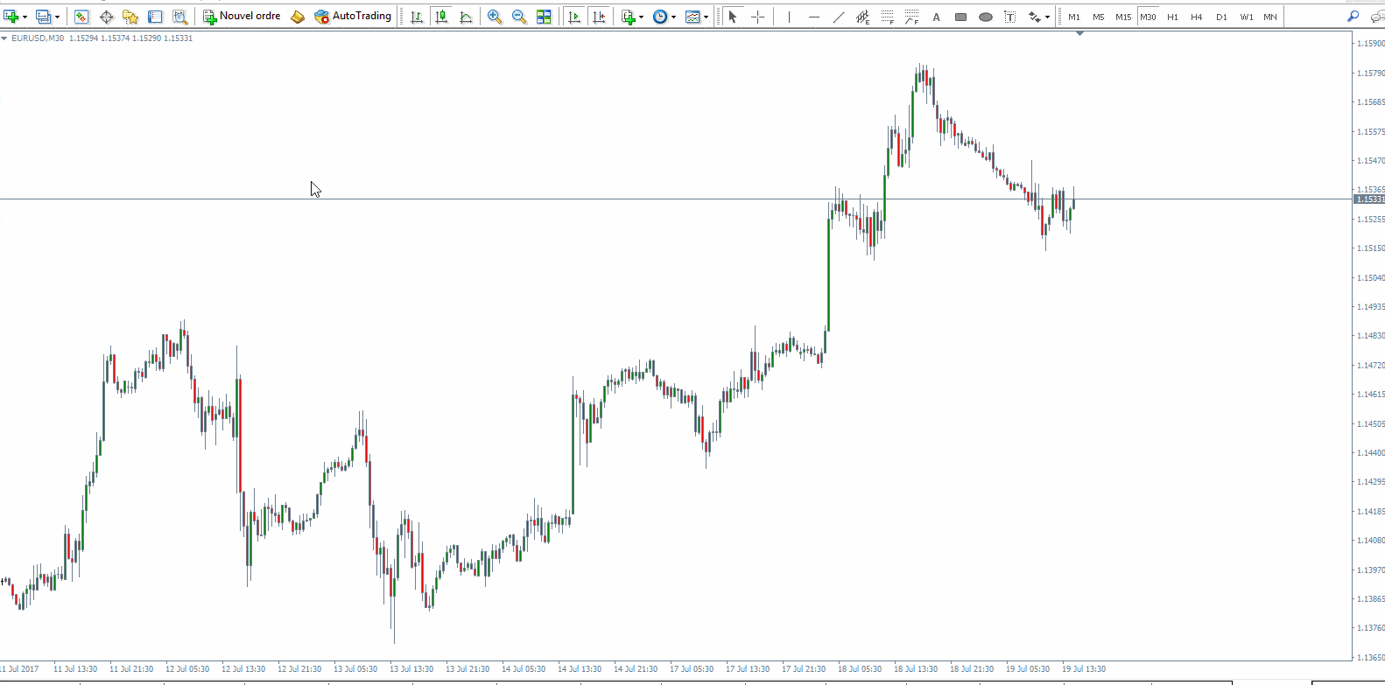Activate the crosshair cursor
This screenshot has width=1385, height=685.
tap(757, 17)
